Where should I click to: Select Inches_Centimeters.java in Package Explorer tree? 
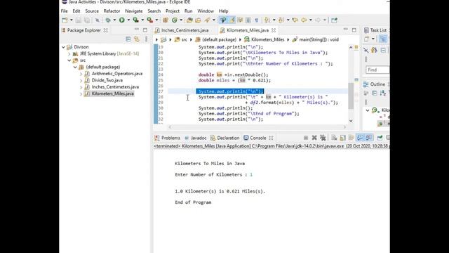(x=115, y=87)
